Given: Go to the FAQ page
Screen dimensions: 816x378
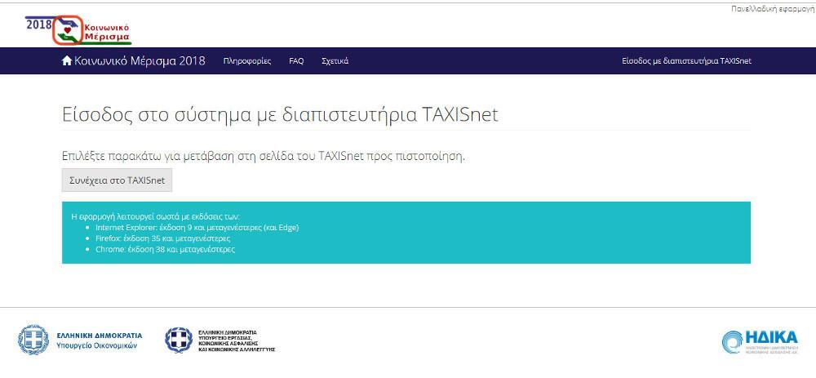Looking at the screenshot, I should coord(296,61).
